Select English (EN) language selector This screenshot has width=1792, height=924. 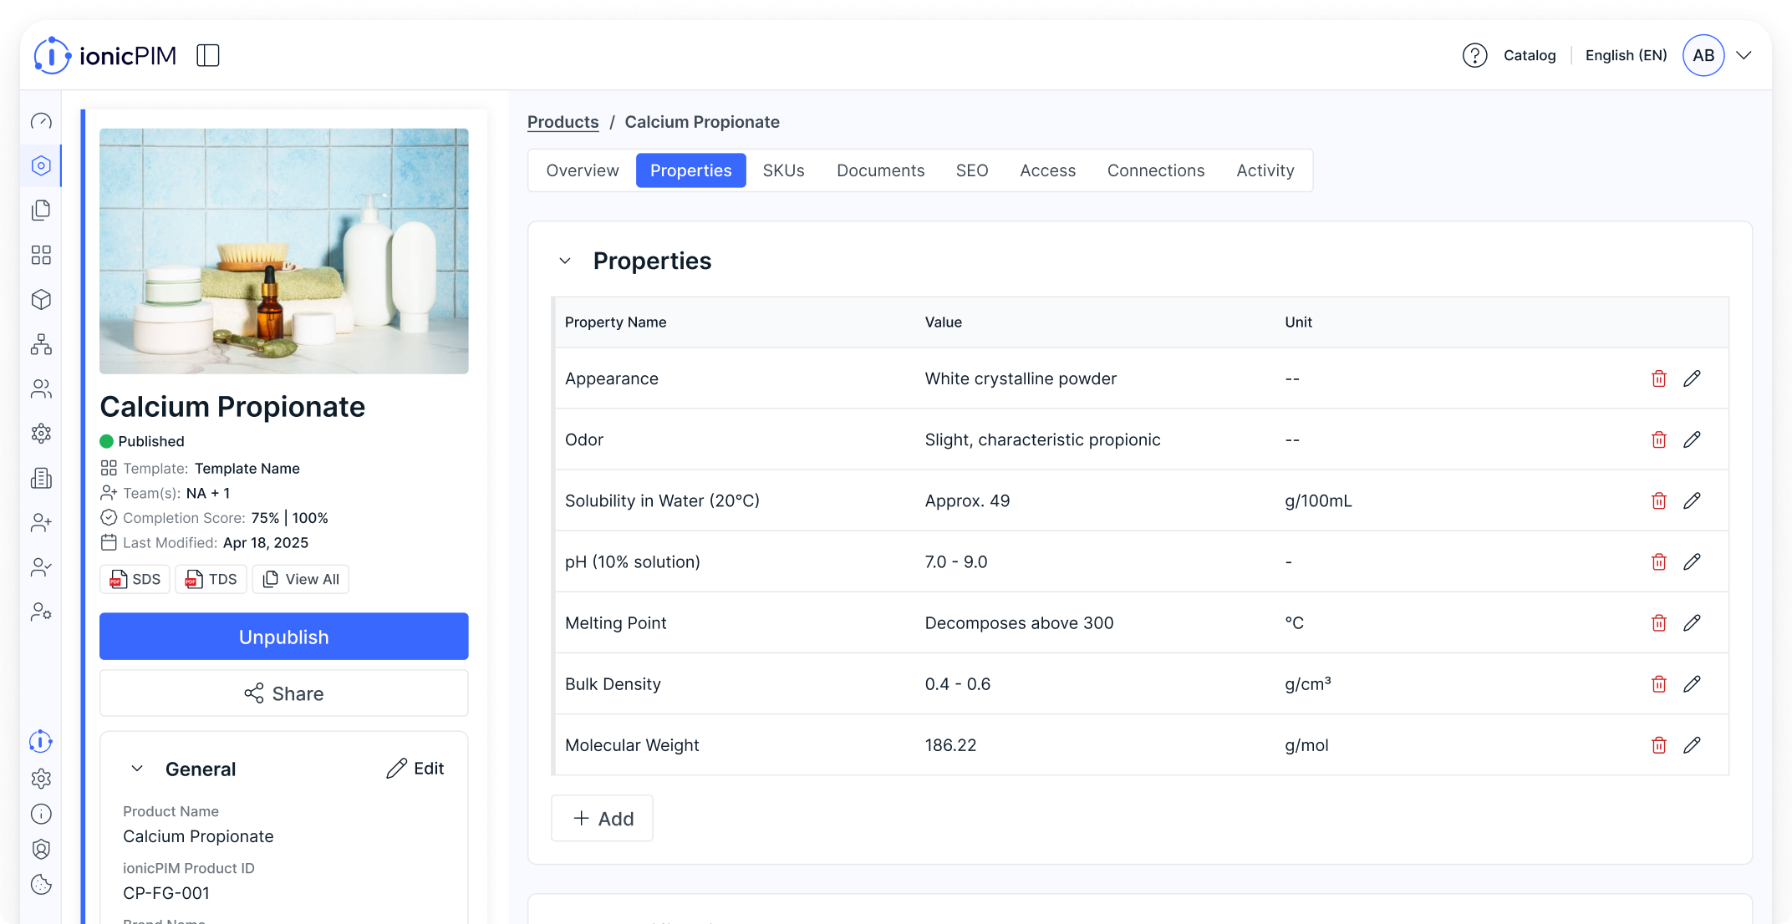point(1626,55)
